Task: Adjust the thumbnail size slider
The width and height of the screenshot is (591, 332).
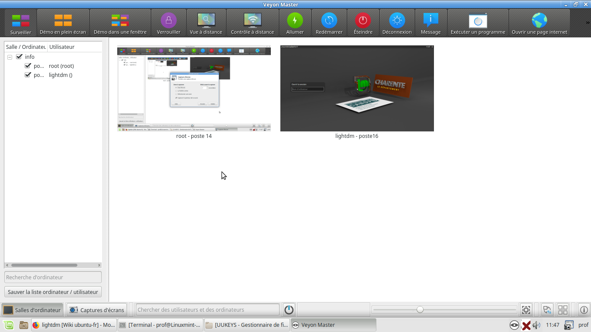Action: (x=420, y=310)
